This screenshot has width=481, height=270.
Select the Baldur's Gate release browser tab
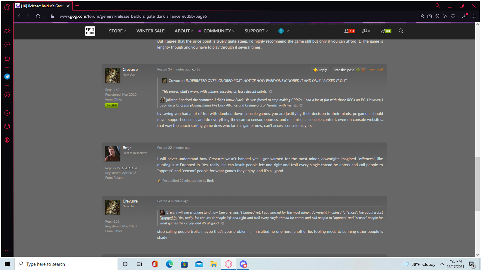(42, 6)
